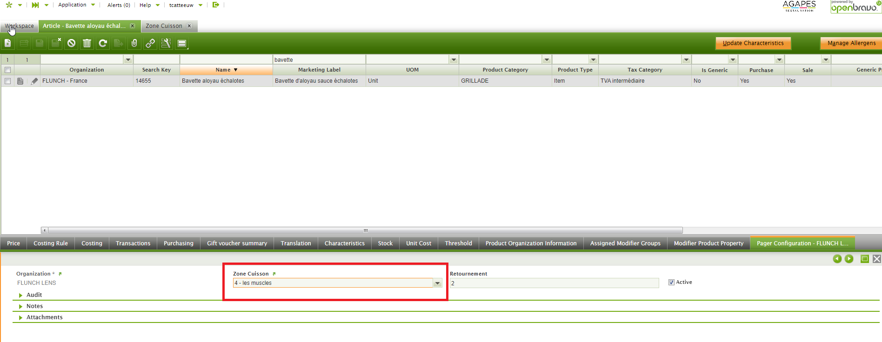Click the green logout icon
The width and height of the screenshot is (882, 342).
point(215,5)
